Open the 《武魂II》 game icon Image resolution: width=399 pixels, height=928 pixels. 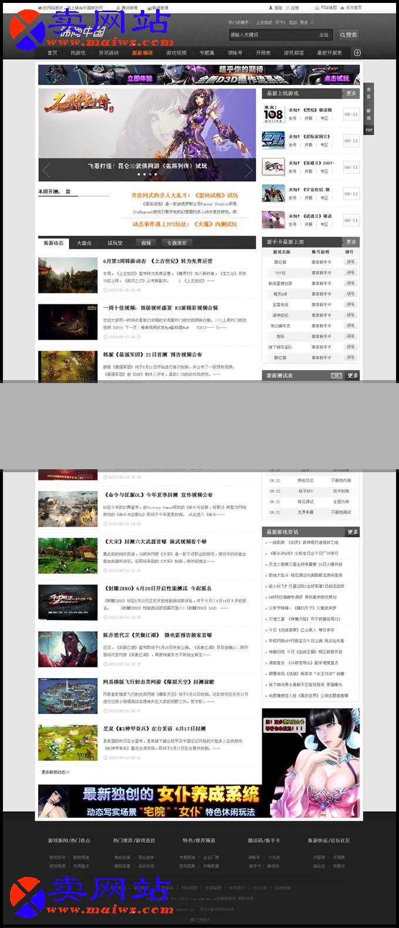point(273,220)
